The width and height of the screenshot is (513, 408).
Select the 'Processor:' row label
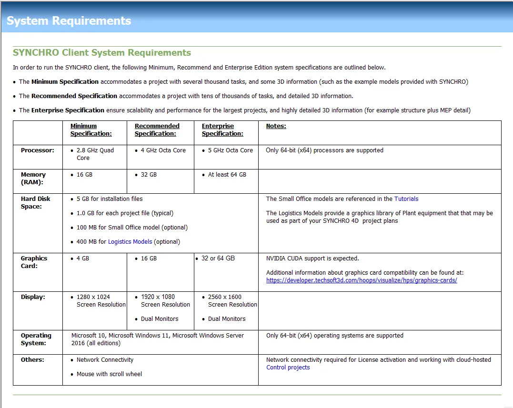38,150
